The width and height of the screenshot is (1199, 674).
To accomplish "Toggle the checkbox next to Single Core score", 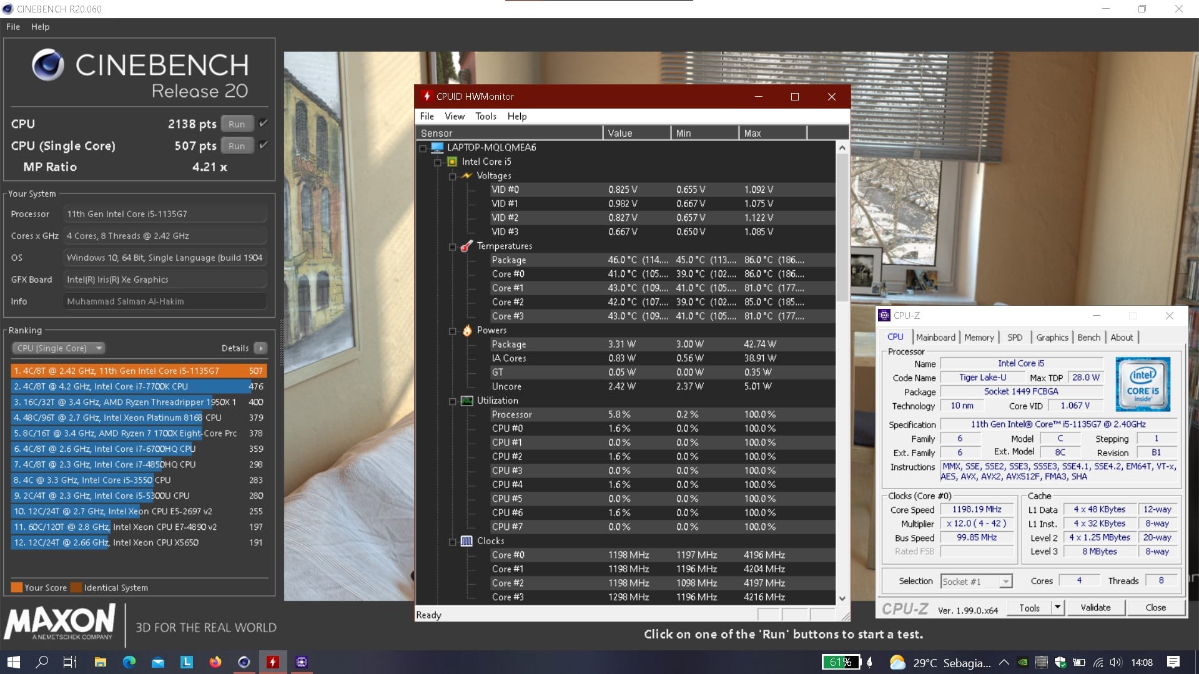I will click(x=264, y=145).
